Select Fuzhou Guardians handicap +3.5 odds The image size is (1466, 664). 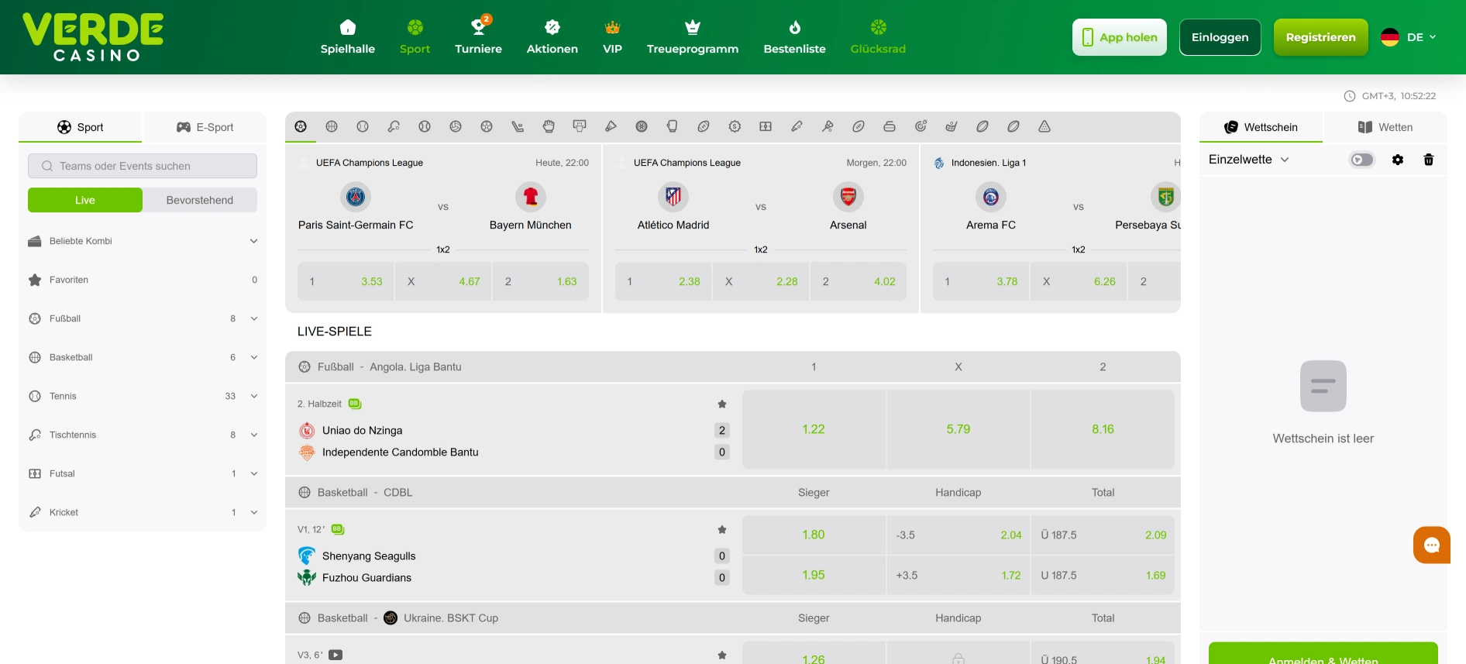958,576
